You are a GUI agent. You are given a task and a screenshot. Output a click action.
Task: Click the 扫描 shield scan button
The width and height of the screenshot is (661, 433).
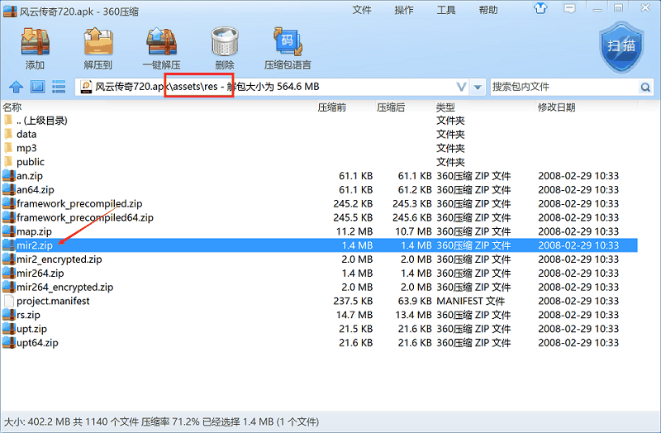pyautogui.click(x=621, y=48)
